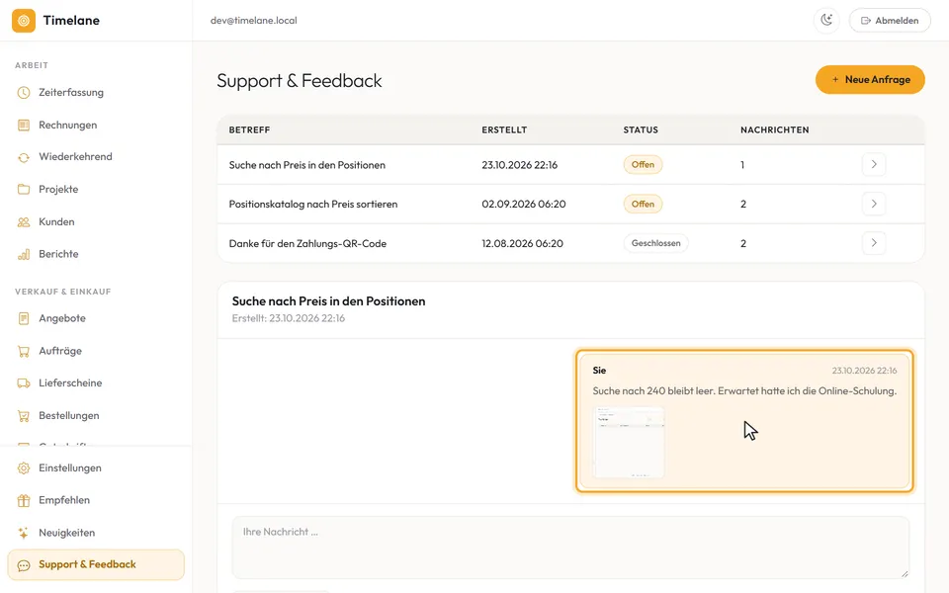
Task: Click the Empfehlen gift icon
Action: coord(24,500)
